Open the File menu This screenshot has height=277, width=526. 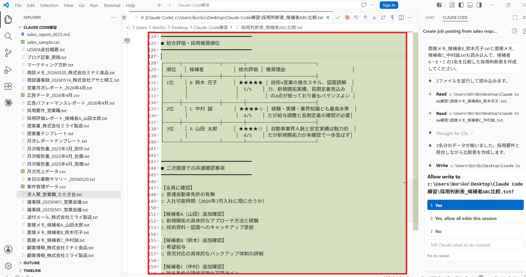coord(18,5)
